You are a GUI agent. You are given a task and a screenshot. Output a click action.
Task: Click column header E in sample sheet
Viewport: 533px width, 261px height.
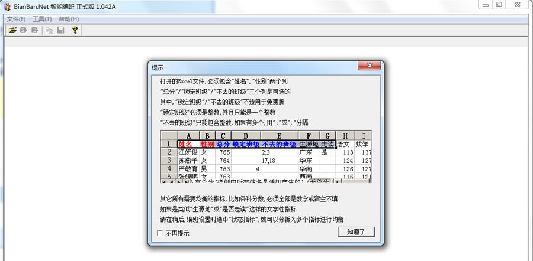[280, 136]
